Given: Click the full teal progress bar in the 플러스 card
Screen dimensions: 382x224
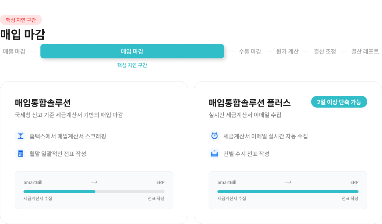Looking at the screenshot, I should point(288,191).
